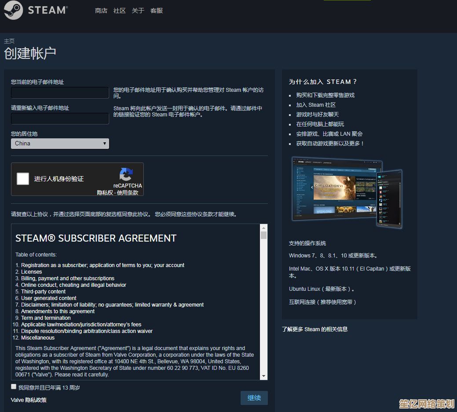Image resolution: width=457 pixels, height=412 pixels.
Task: Go to the 关于 about page
Action: pyautogui.click(x=138, y=11)
